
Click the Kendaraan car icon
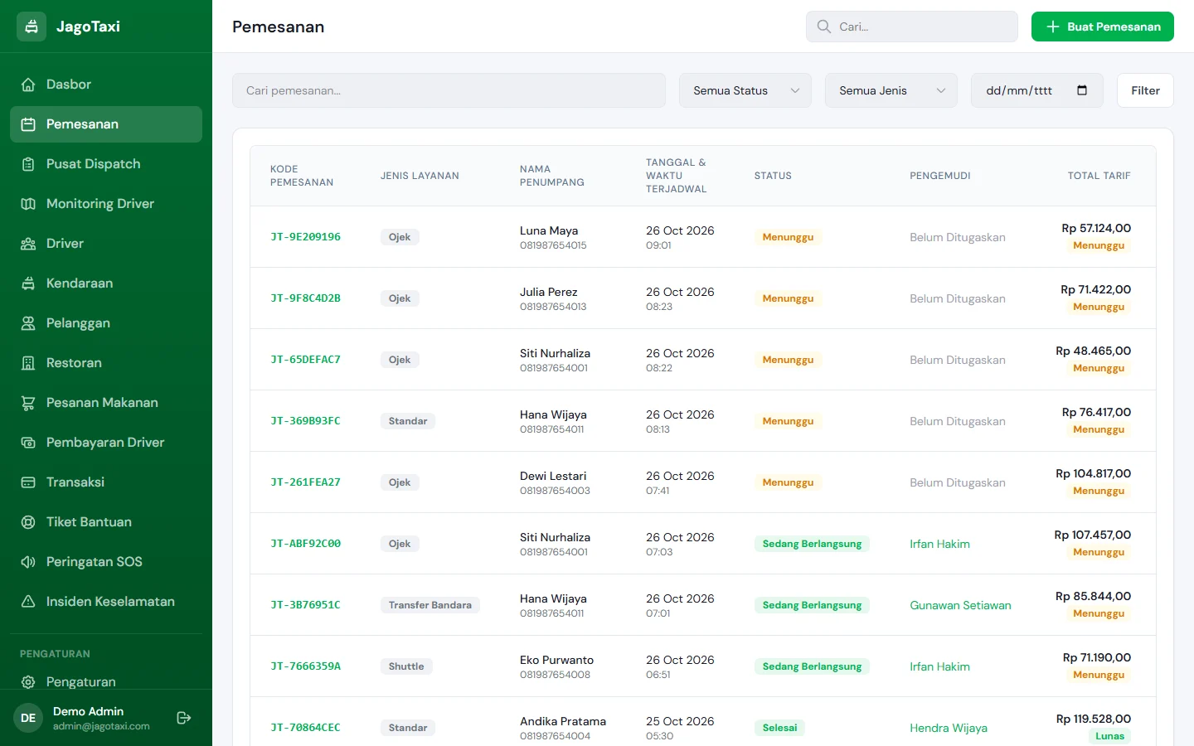point(28,283)
